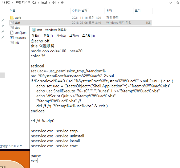This screenshot has width=180, height=168.
Task: Click the 1KB size cell
Action: 148,23
